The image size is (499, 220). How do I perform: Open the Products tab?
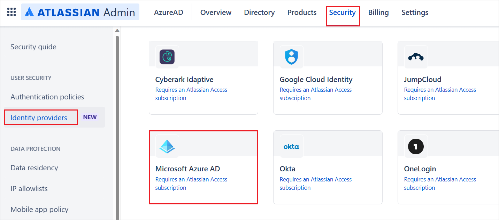click(302, 13)
